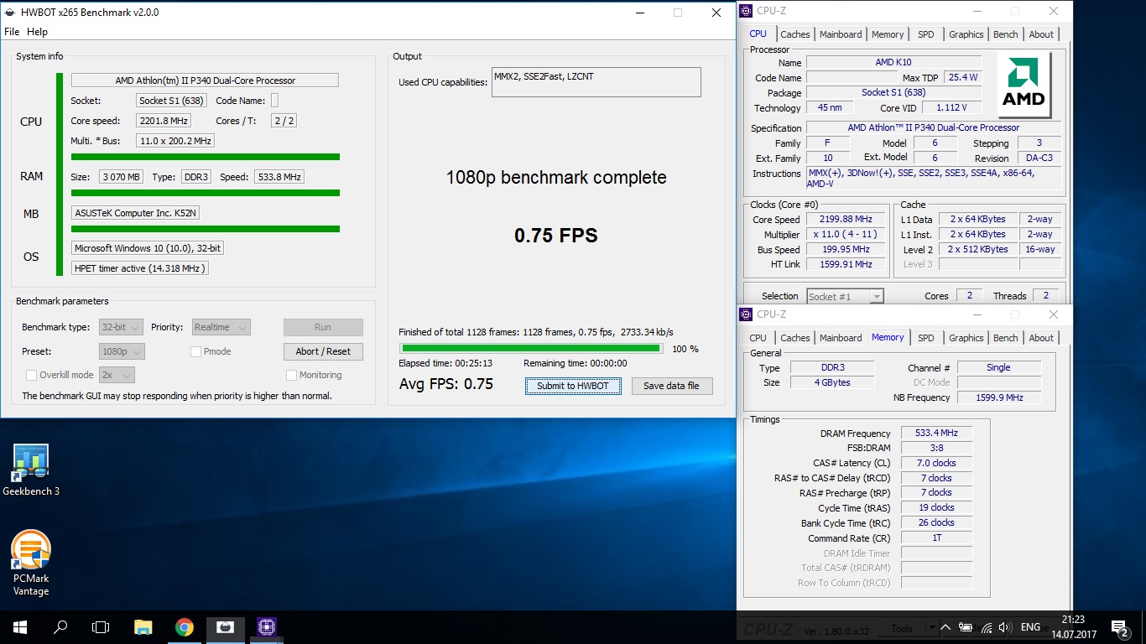Enable the Monitoring checkbox
The height and width of the screenshot is (644, 1146).
[x=291, y=375]
